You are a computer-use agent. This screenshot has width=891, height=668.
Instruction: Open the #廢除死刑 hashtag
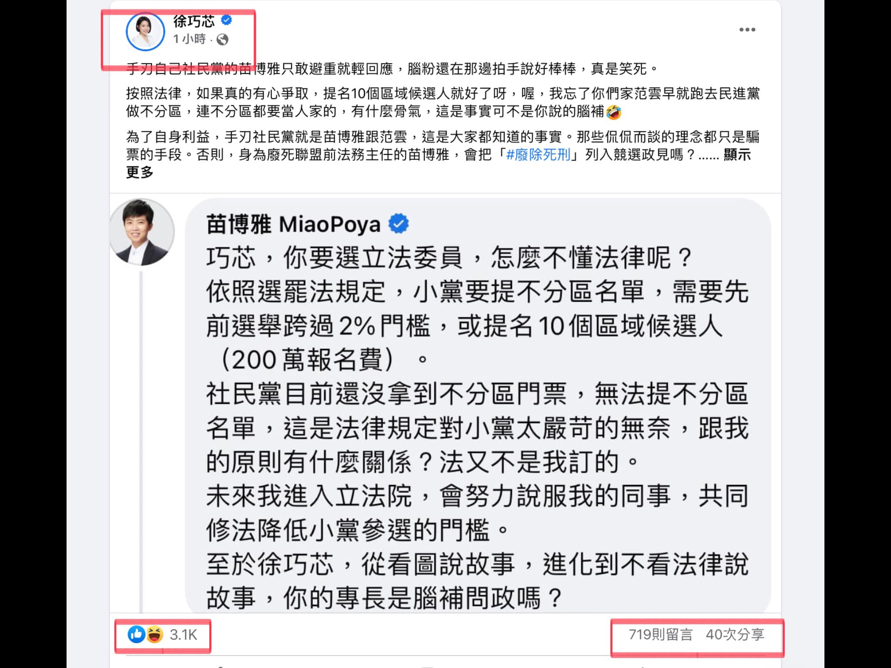(538, 155)
